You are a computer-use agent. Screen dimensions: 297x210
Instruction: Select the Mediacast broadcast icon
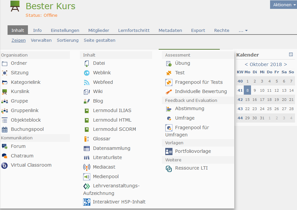click(x=87, y=167)
